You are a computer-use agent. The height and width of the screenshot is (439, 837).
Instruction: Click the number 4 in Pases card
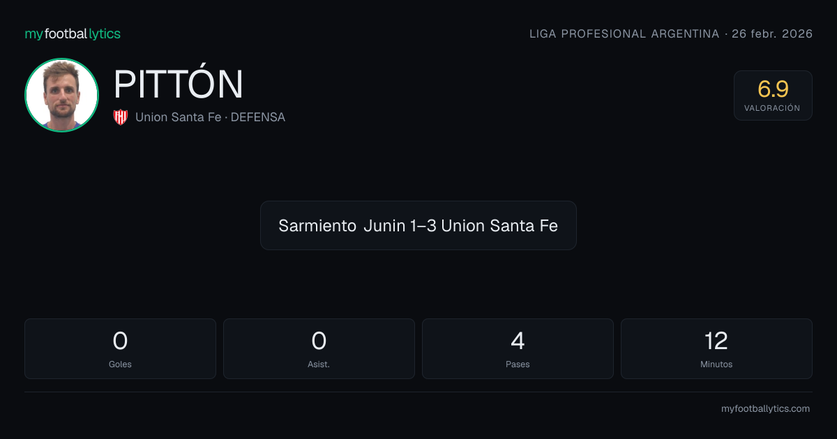tap(518, 341)
